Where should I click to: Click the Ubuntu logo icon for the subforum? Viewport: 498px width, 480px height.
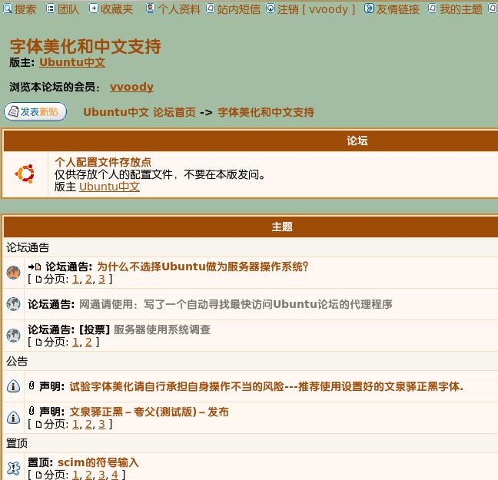pyautogui.click(x=25, y=174)
